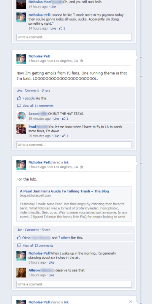Share the For the lulz link post

46,230
